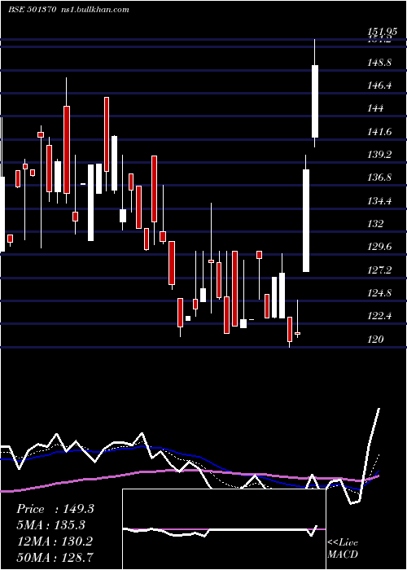Image resolution: width=407 pixels, height=570 pixels.
Task: Select the latest tall white candlestick near 148
Action: click(x=315, y=102)
